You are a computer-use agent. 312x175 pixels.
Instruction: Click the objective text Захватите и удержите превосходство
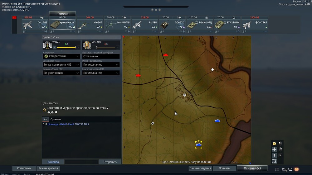point(78,108)
